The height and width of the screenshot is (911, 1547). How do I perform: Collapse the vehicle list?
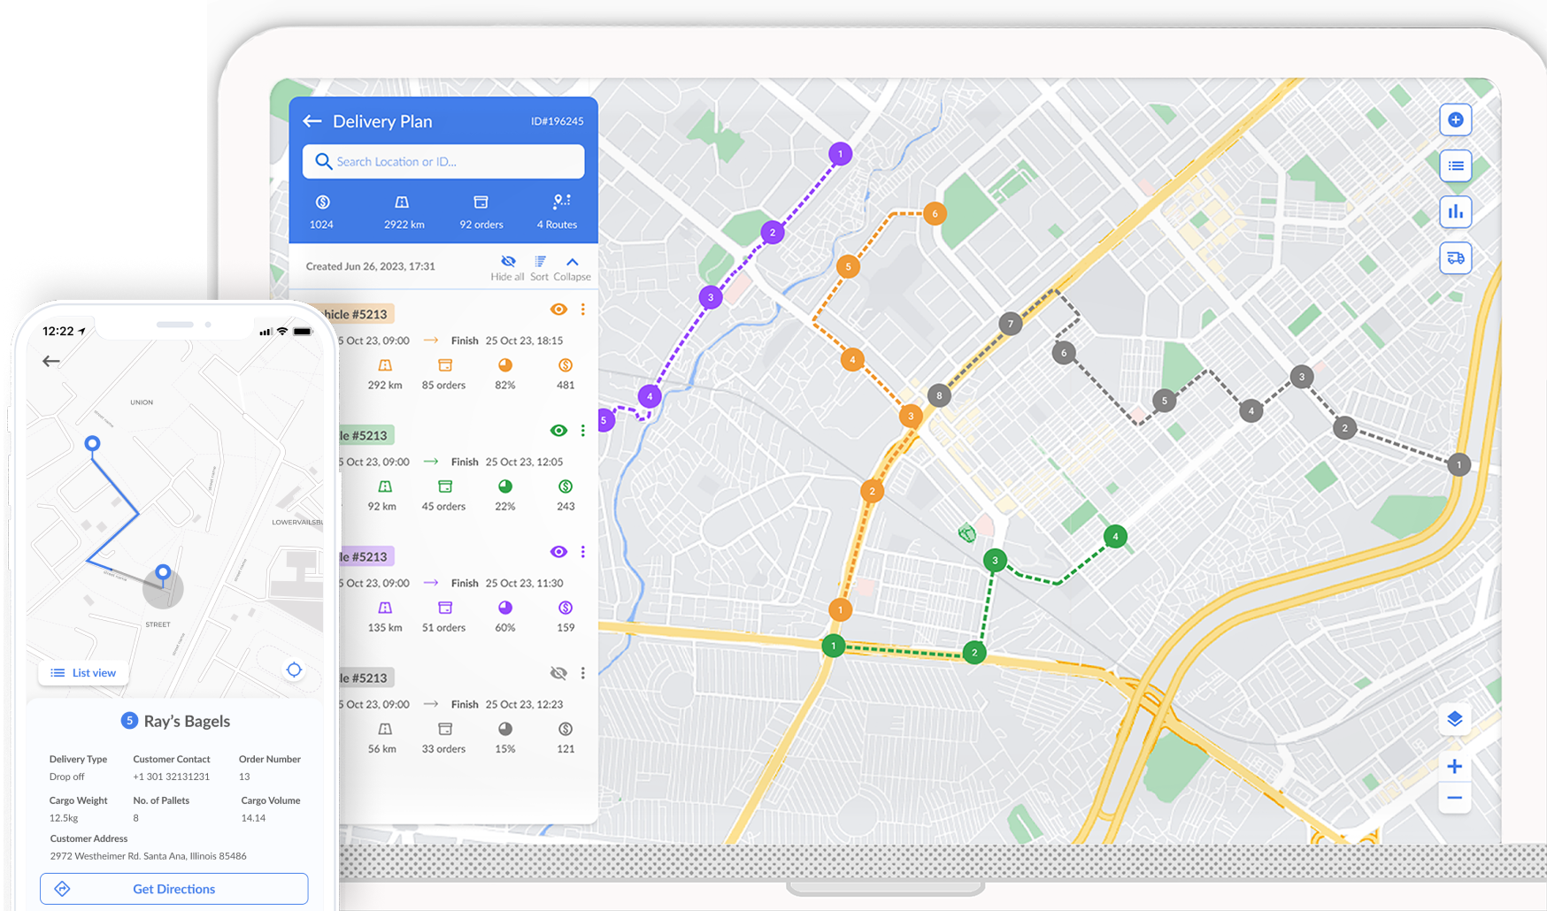point(573,267)
